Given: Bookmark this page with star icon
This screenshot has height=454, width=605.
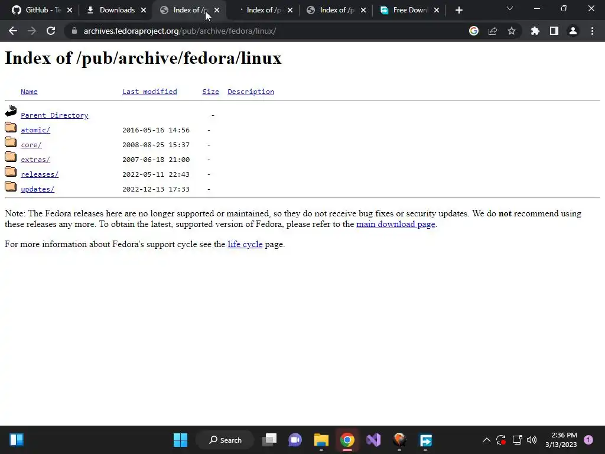Looking at the screenshot, I should click(512, 31).
